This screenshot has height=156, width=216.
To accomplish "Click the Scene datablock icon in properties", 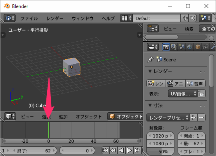I will tap(159, 59).
